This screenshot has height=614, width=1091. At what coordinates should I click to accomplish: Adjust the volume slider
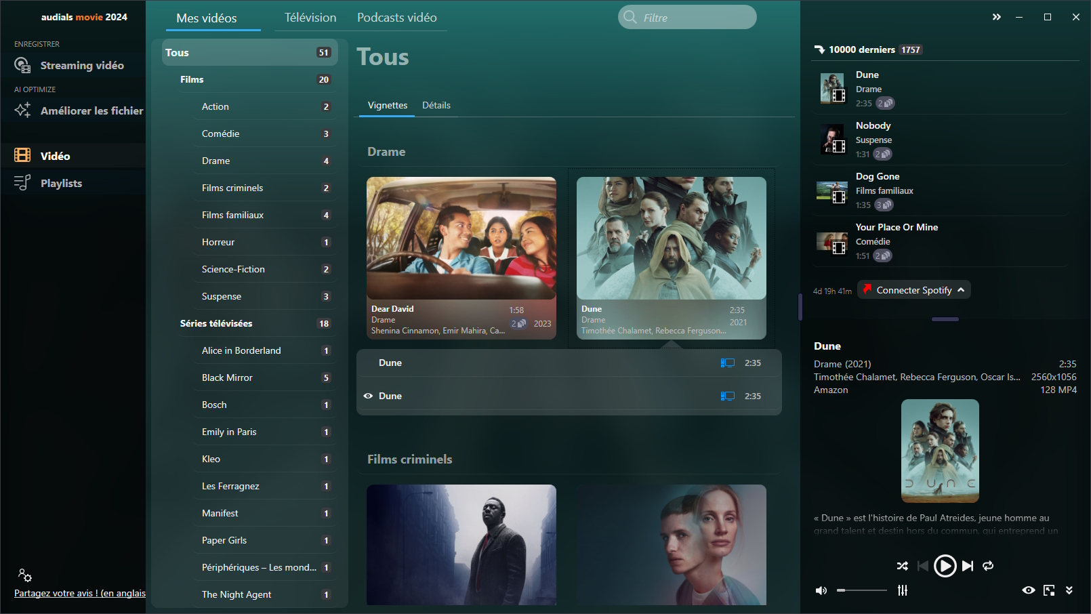point(861,590)
